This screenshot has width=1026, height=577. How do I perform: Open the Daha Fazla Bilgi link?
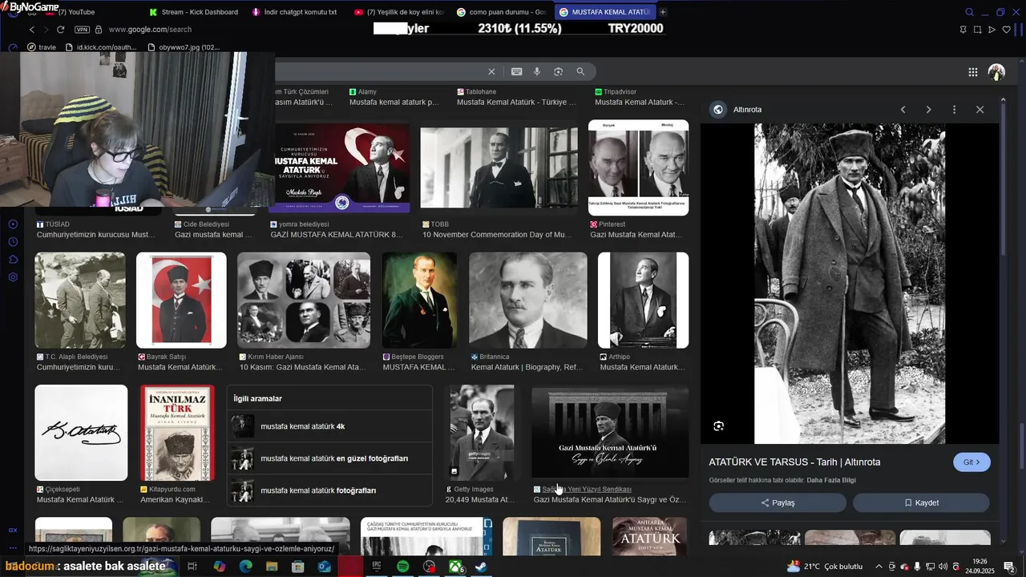tap(831, 480)
